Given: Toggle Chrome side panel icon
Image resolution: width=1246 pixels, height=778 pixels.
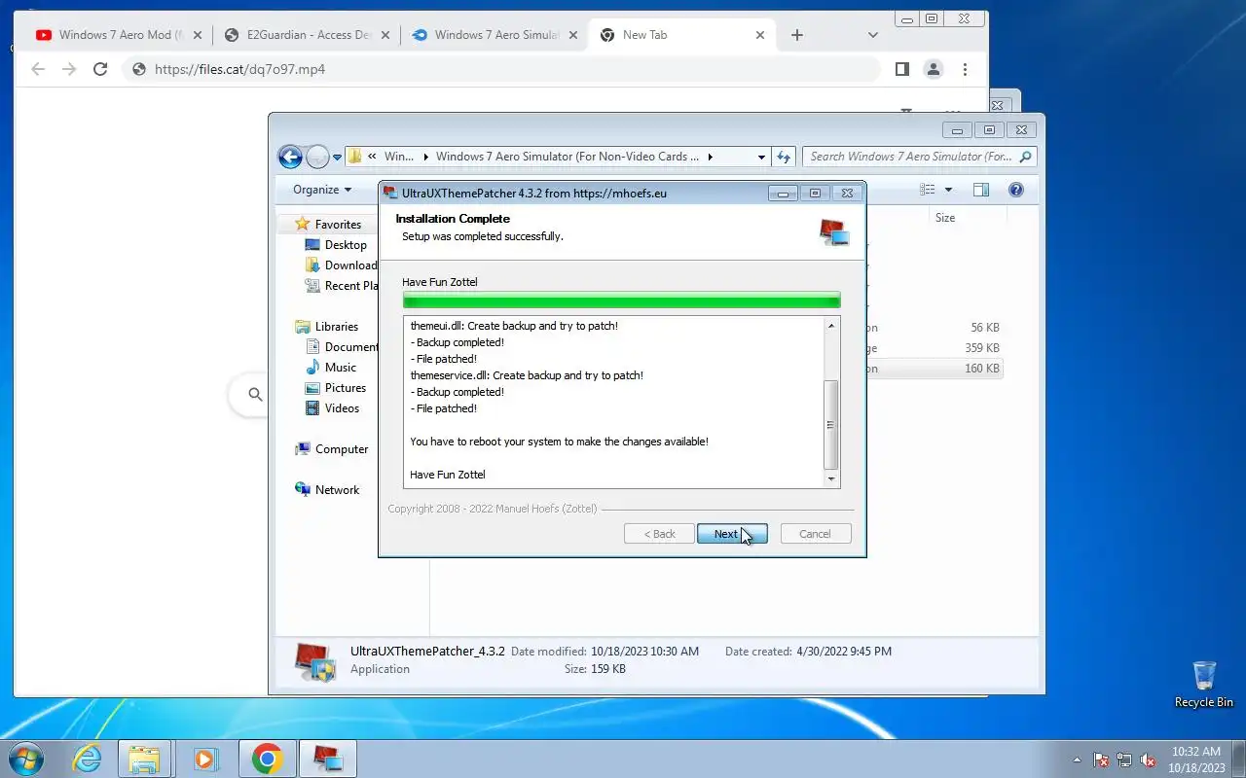Looking at the screenshot, I should (x=902, y=69).
